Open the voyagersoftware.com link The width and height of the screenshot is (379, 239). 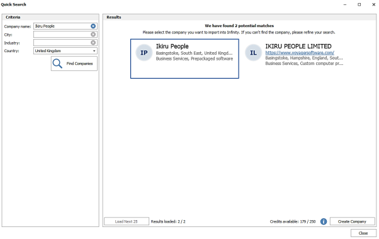click(300, 53)
